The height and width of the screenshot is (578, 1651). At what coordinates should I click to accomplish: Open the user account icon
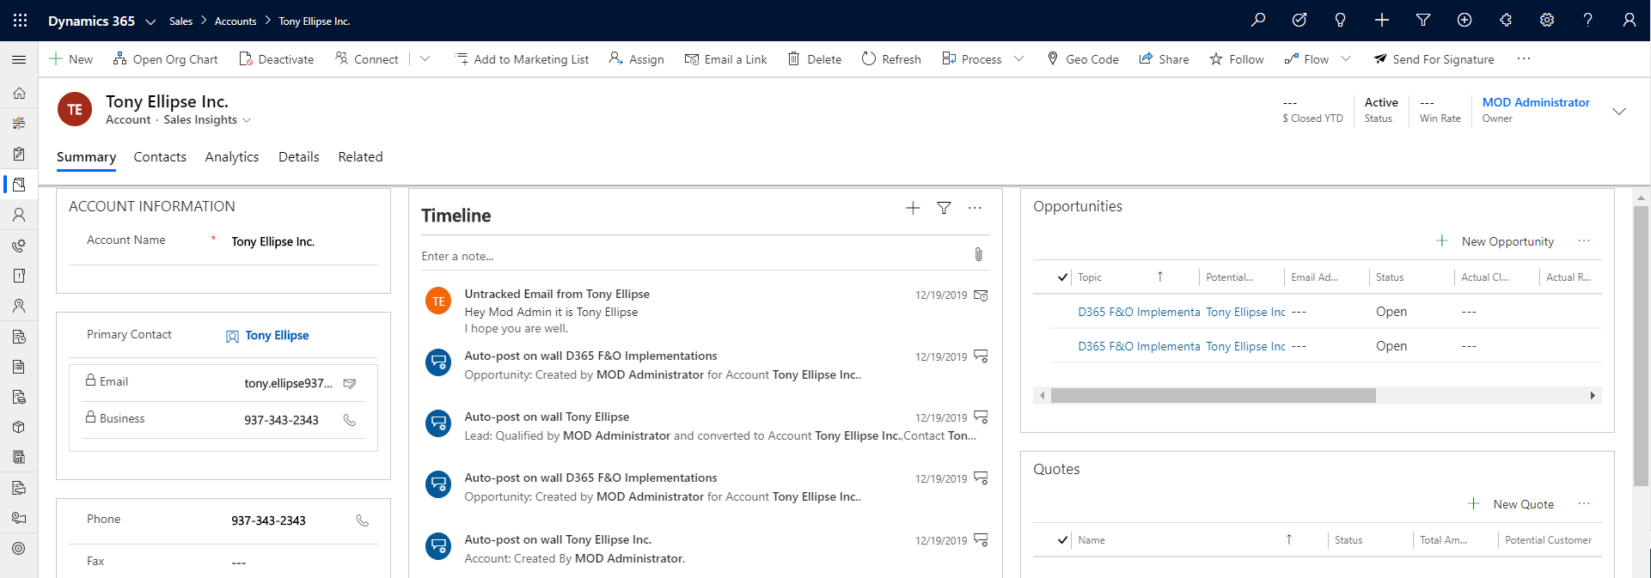pos(1629,21)
